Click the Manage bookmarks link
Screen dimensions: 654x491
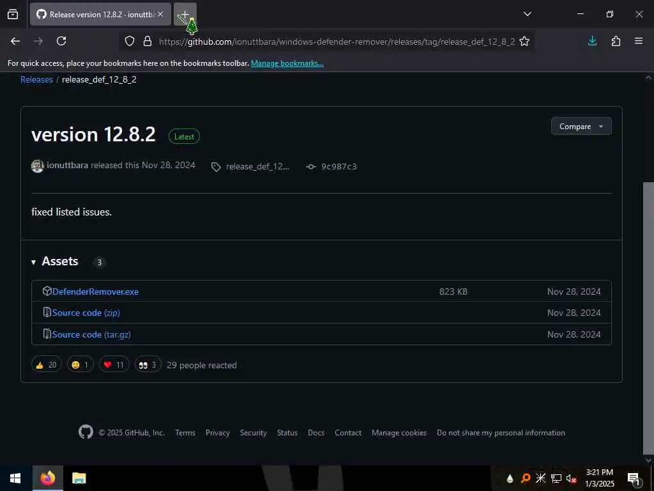tap(287, 63)
